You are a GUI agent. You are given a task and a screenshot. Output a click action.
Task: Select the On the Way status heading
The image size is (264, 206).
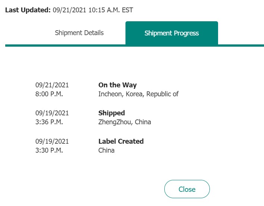118,85
